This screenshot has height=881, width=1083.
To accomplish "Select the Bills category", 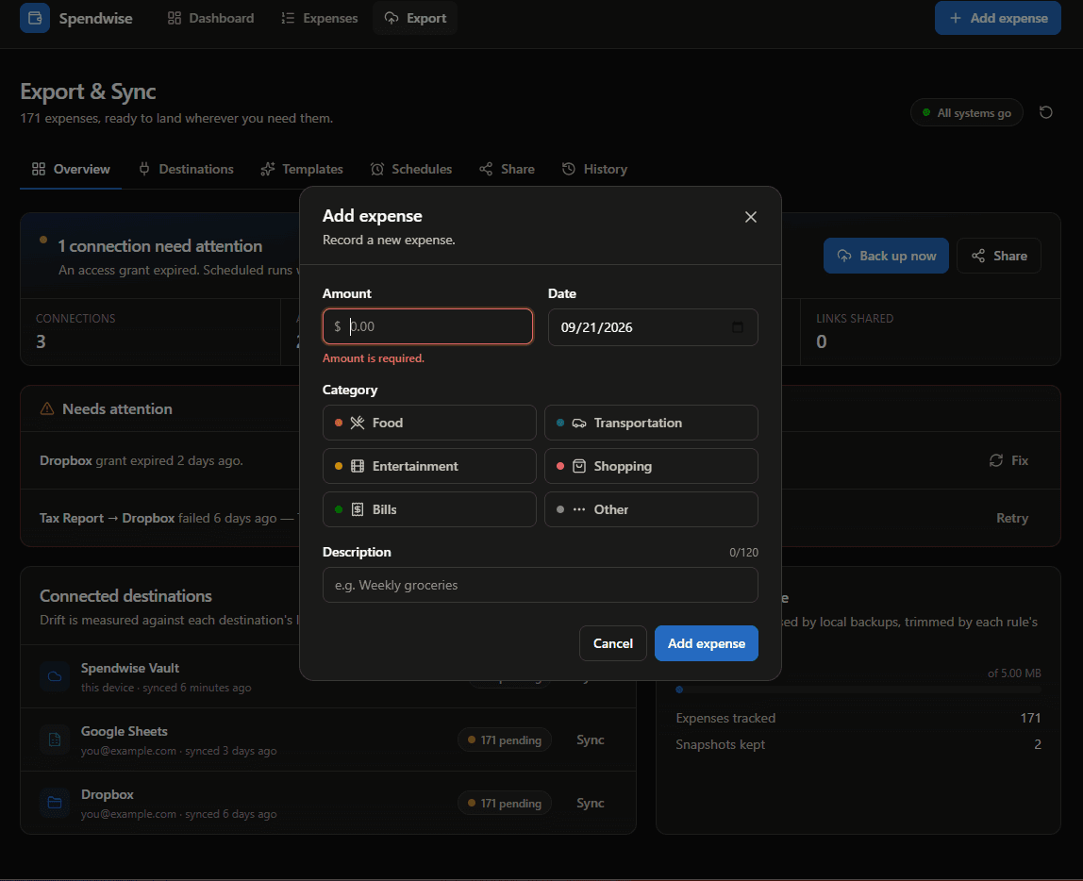I will [429, 509].
